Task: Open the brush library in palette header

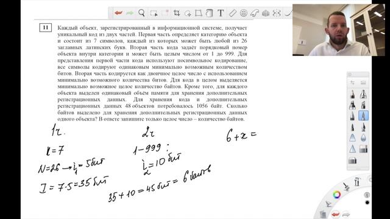Action: point(363,83)
